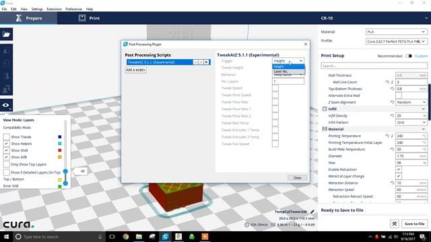Click Close button in plugin dialog
431x242 pixels.
[297, 177]
